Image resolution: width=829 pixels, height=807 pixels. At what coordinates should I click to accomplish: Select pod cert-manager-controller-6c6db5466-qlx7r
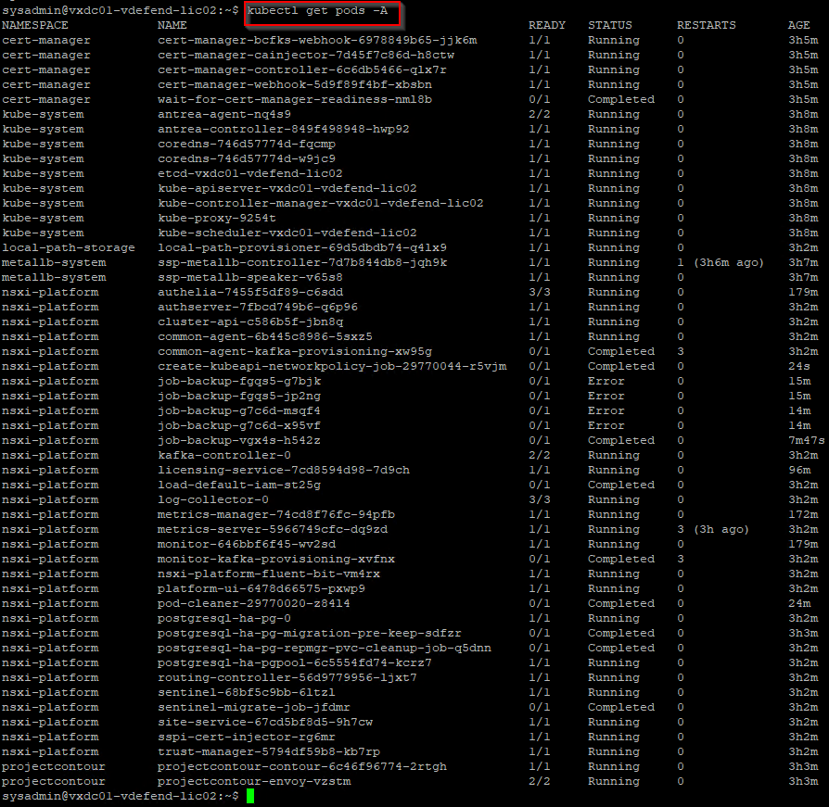point(302,69)
